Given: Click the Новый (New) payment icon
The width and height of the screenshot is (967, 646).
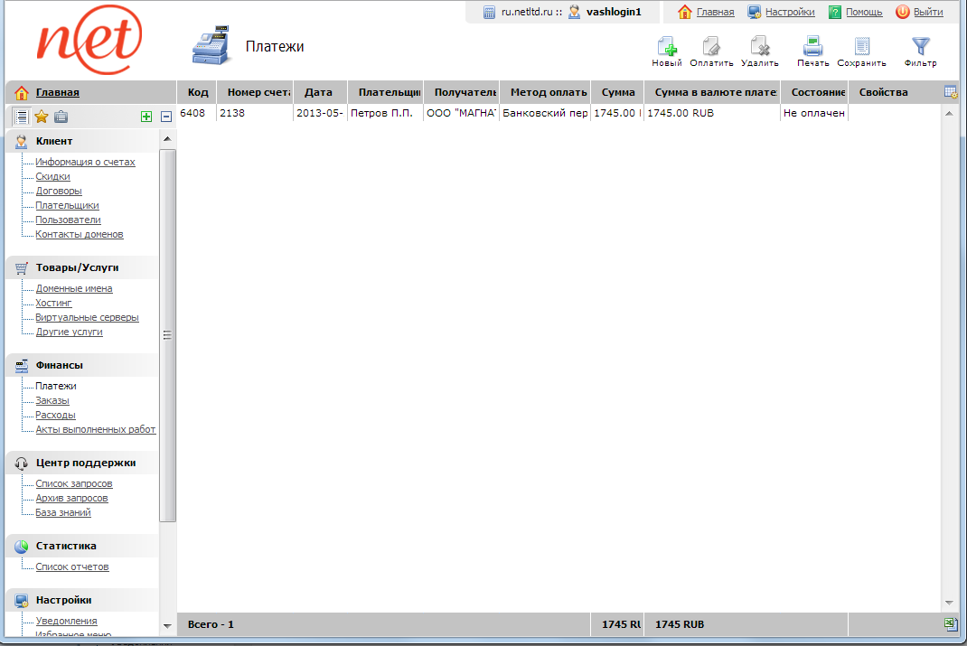Looking at the screenshot, I should pos(667,47).
